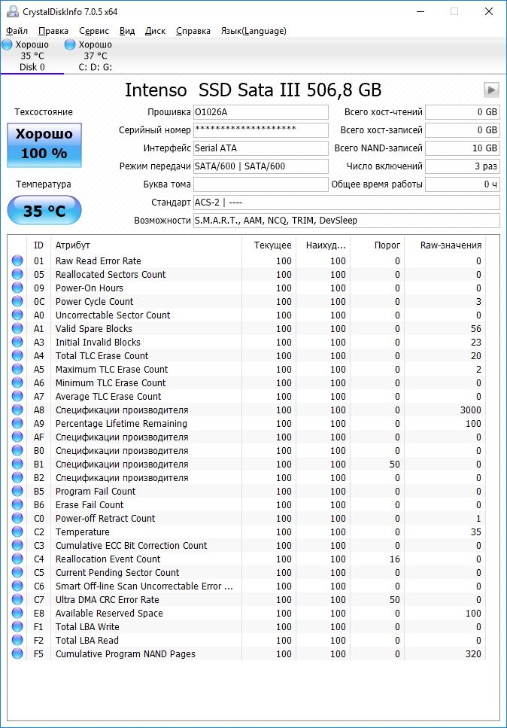This screenshot has height=728, width=507.
Task: Click the Порог column header
Action: click(x=378, y=245)
